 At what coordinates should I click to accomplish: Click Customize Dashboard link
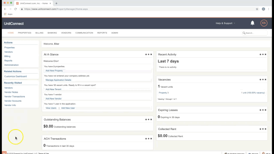point(15,77)
